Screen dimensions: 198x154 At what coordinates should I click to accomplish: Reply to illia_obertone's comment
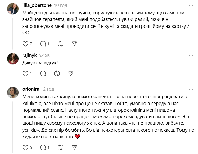click(43, 44)
